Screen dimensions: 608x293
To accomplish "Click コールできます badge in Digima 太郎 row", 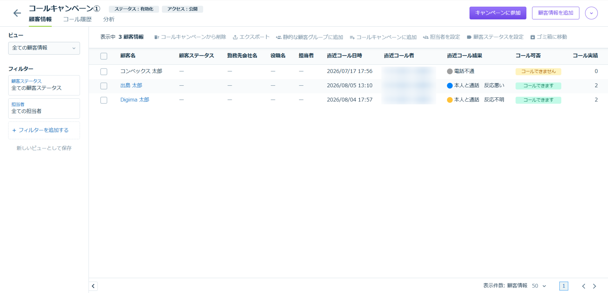I will click(538, 100).
